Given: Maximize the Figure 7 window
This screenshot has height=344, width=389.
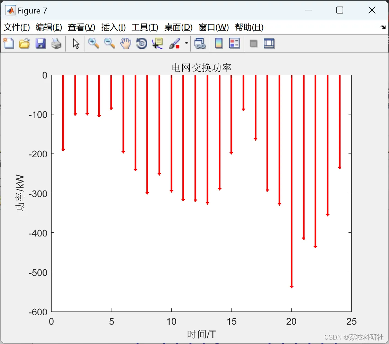Looking at the screenshot, I should [x=340, y=10].
